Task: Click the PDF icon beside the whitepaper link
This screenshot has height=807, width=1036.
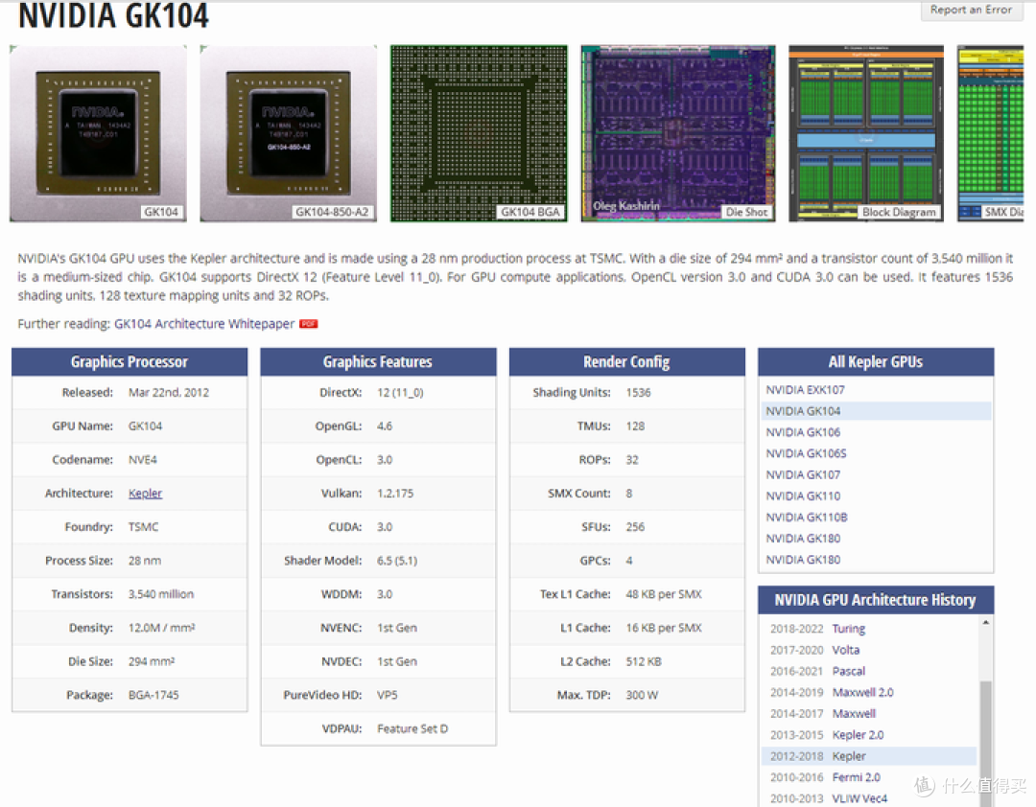Action: click(x=309, y=324)
